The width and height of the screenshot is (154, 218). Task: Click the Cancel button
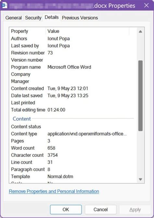100,210
